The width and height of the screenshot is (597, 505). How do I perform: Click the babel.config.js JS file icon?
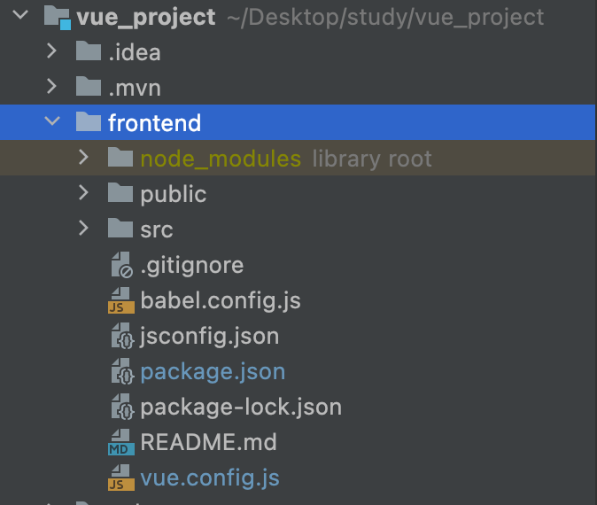pos(121,300)
